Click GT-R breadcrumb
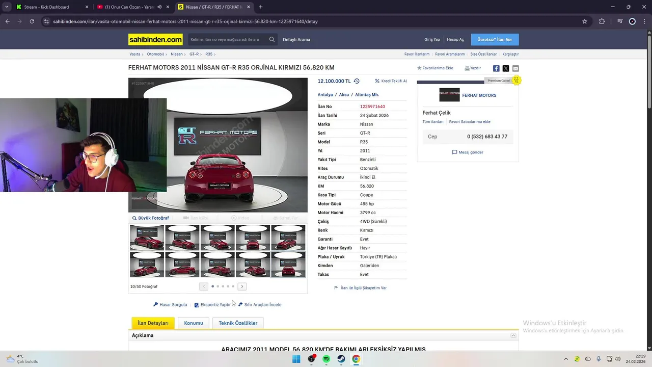Image resolution: width=652 pixels, height=367 pixels. (194, 54)
